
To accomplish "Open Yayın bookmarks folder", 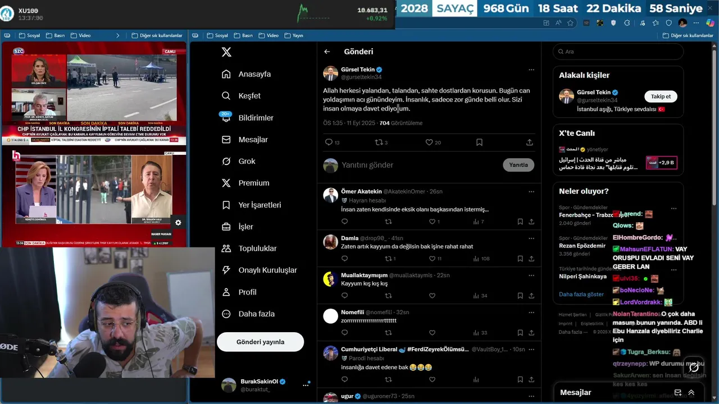I will (293, 35).
